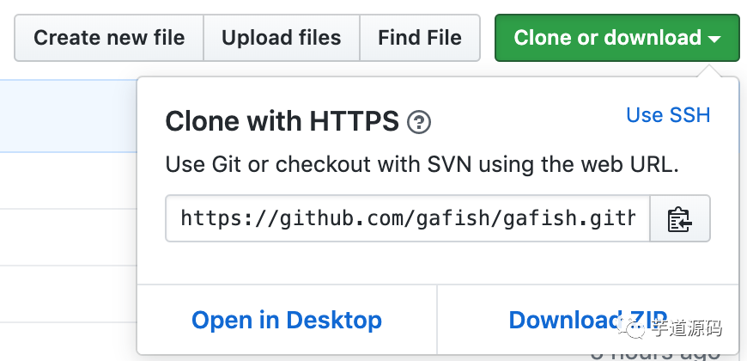Switch to Use SSH link

(668, 115)
